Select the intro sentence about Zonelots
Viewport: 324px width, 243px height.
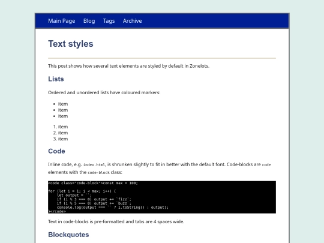(x=129, y=66)
